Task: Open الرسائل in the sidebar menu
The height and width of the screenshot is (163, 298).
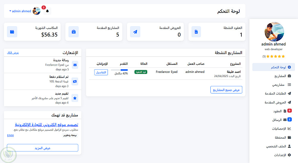Action: [x=274, y=120]
